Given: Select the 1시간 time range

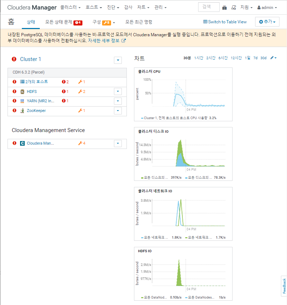Looking at the screenshot, I should click(x=198, y=58).
